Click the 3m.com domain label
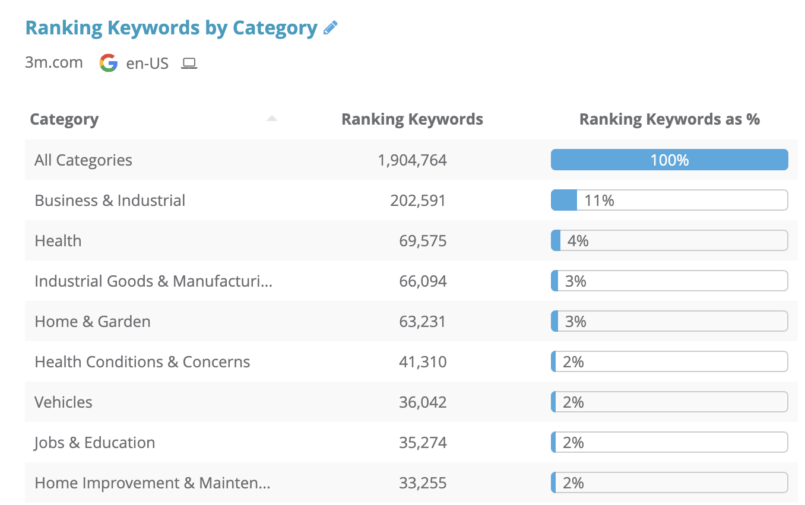This screenshot has width=805, height=505. pyautogui.click(x=54, y=63)
